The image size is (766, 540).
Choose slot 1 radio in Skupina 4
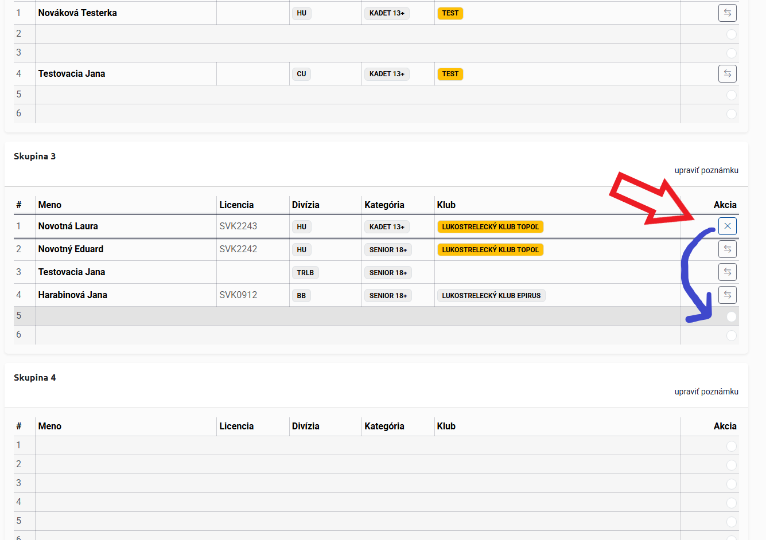click(x=731, y=446)
